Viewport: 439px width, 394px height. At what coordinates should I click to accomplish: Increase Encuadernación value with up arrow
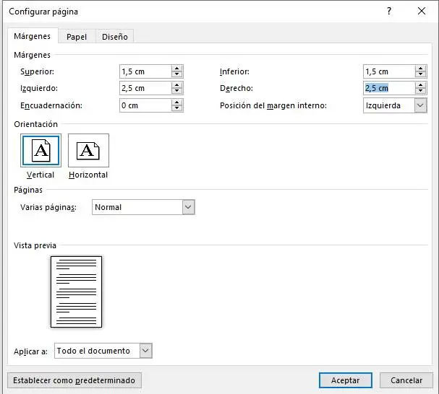pyautogui.click(x=176, y=102)
